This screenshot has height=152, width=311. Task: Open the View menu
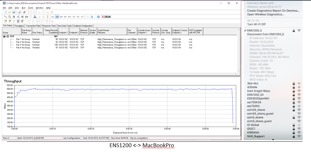17,8
